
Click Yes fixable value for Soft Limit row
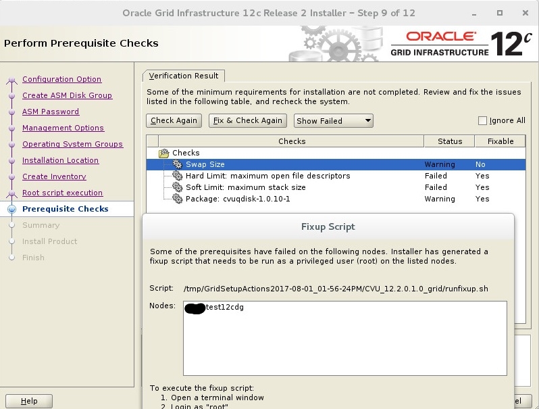(482, 187)
